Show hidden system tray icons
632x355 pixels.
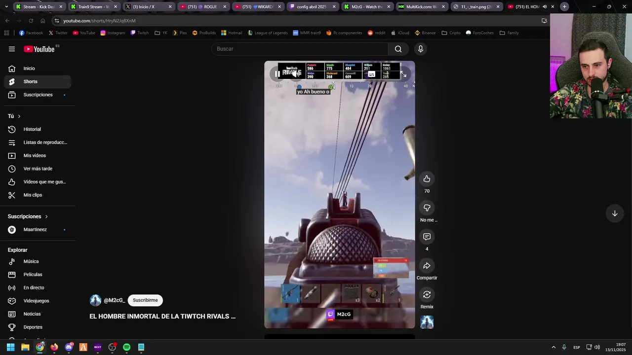tap(553, 347)
